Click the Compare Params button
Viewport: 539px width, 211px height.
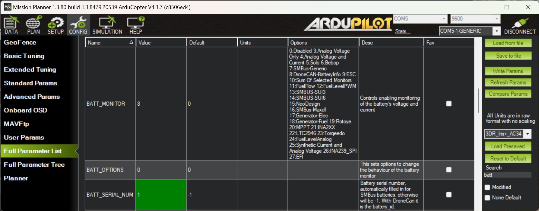click(508, 94)
